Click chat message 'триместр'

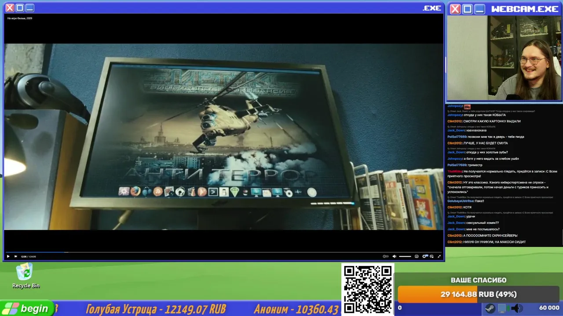(x=475, y=165)
